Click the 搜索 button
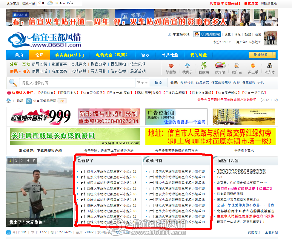Image resolution: width=292 pixels, height=239 pixels. (x=159, y=83)
